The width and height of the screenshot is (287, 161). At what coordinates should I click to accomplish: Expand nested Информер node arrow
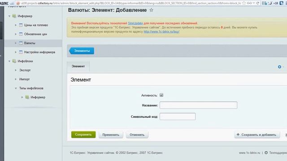click(x=22, y=97)
